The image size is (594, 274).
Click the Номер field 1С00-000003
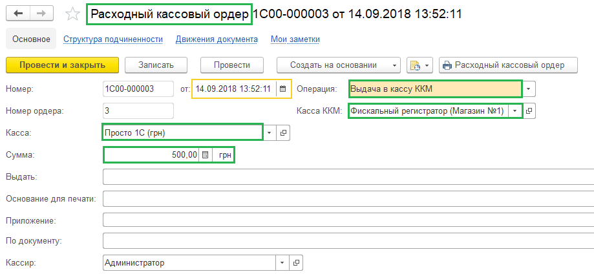(x=138, y=89)
